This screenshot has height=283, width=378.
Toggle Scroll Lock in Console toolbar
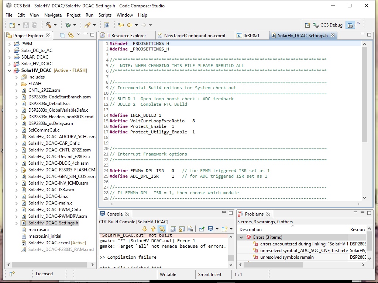click(x=182, y=229)
